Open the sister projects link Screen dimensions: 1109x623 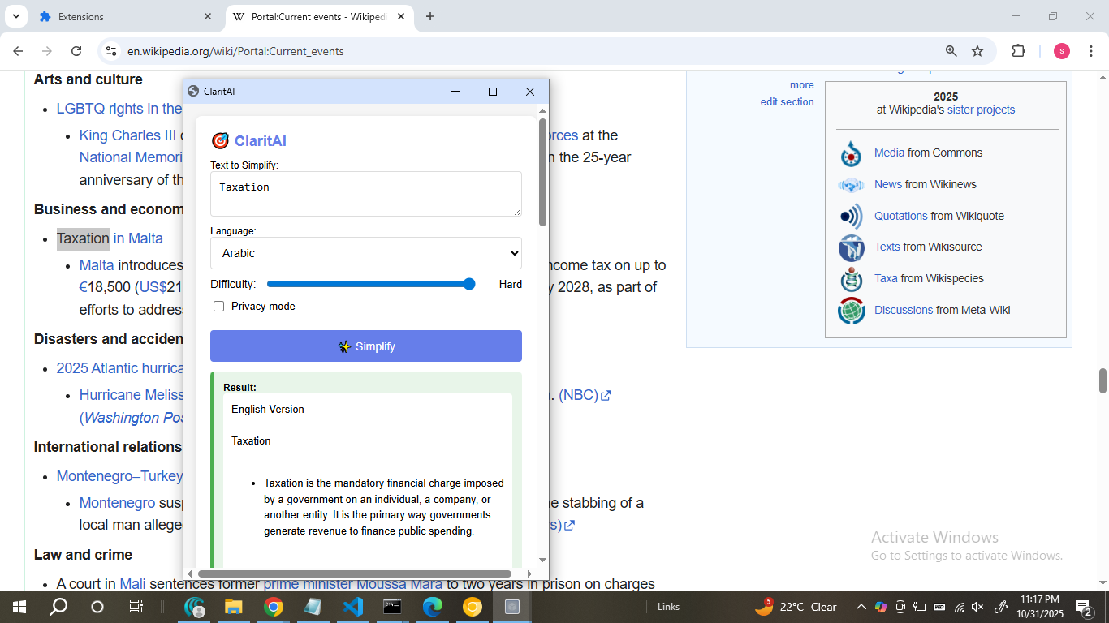tap(981, 110)
